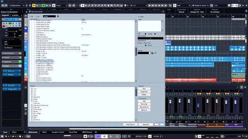Click the search text field in Key Commands
This screenshot has height=139, width=248.
[x=49, y=16]
